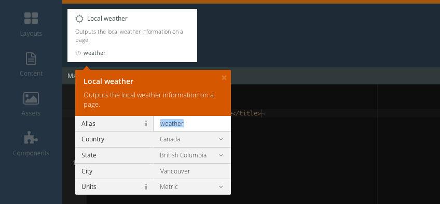Click the Local weather popup heading
This screenshot has width=440, height=204.
[x=108, y=81]
